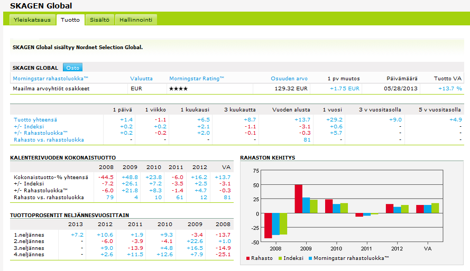Click the Osuuden arvo header link

(289, 79)
